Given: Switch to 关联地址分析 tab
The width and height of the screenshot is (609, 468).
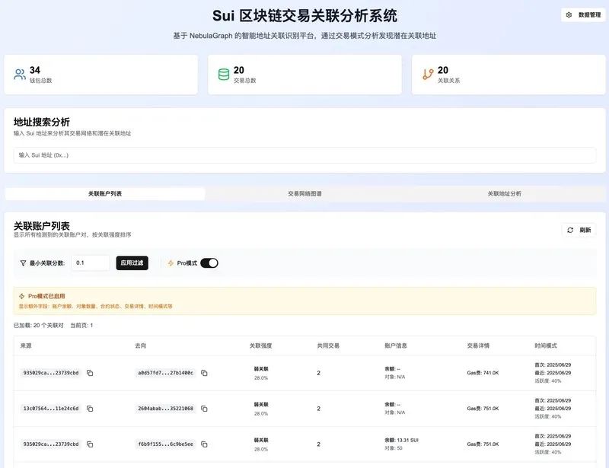Looking at the screenshot, I should 504,193.
